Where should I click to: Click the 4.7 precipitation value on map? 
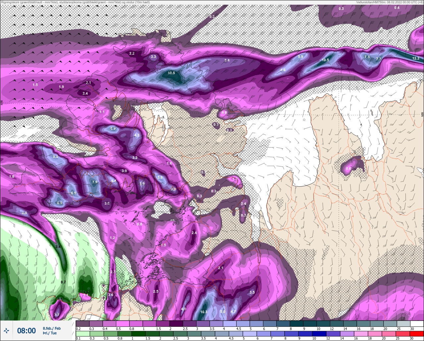pos(233,312)
